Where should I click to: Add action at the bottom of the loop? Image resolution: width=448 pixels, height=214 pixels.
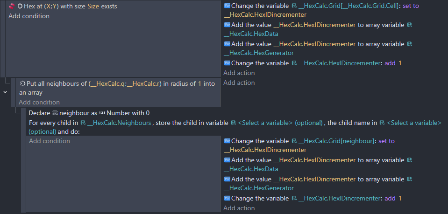pyautogui.click(x=239, y=208)
